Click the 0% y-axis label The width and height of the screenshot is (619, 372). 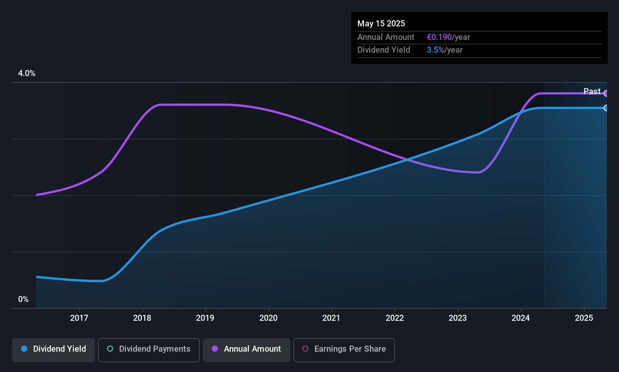[x=23, y=299]
